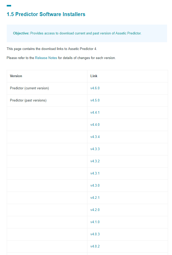The height and width of the screenshot is (255, 172).
Task: Open the v4.3.3 download link
Action: [x=95, y=149]
